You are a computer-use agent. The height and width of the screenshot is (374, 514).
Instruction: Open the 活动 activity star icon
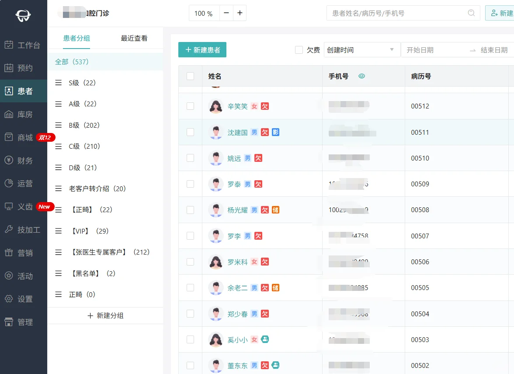click(x=9, y=276)
